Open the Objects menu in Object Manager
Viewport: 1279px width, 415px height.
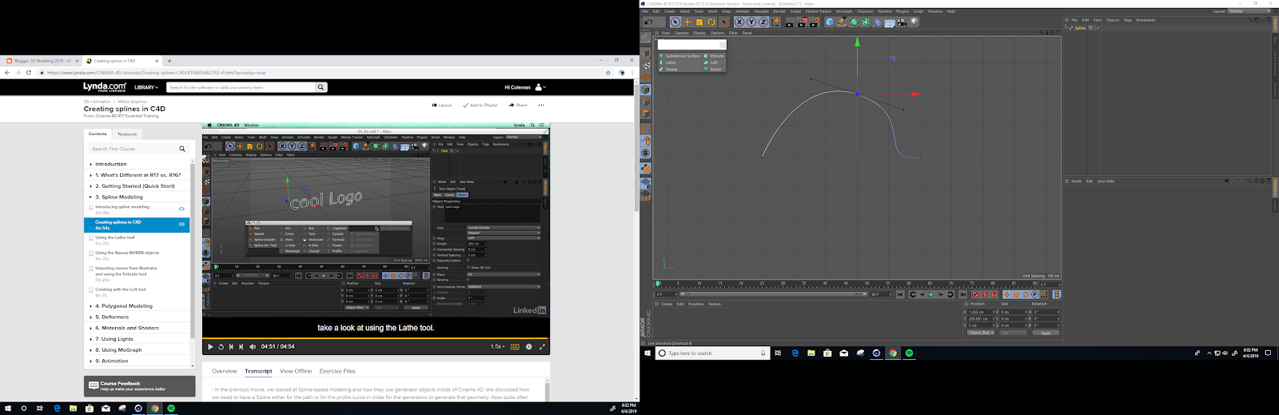1113,20
